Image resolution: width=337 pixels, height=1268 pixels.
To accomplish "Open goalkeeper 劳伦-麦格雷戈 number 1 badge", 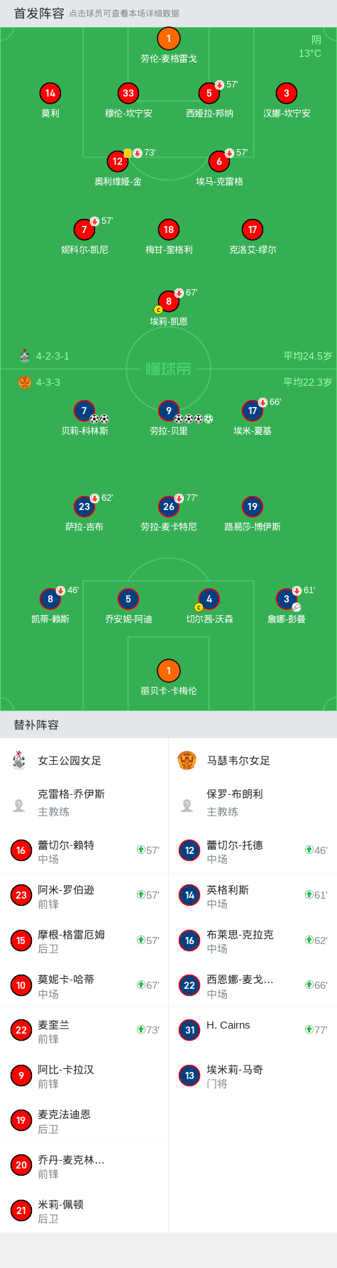I will 168,39.
